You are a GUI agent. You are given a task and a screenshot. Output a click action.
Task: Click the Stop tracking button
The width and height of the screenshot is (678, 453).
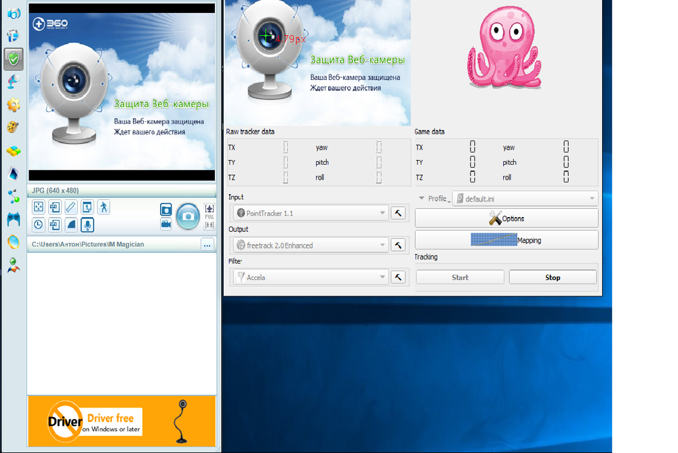click(x=553, y=277)
